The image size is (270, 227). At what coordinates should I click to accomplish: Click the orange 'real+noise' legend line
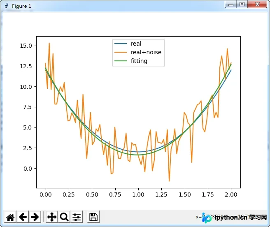(121, 52)
